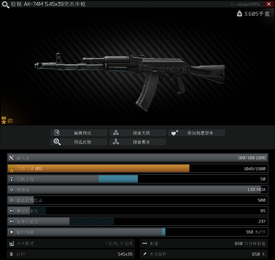Click the mastery star badge 01 icon
The image size is (275, 260).
point(4,121)
